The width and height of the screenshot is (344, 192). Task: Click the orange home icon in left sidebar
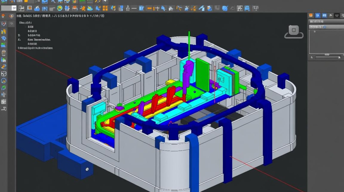4,16
